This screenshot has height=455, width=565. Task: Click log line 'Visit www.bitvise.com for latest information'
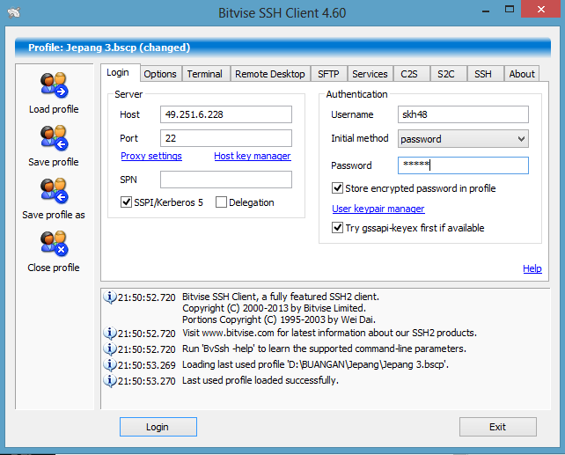[x=329, y=333]
